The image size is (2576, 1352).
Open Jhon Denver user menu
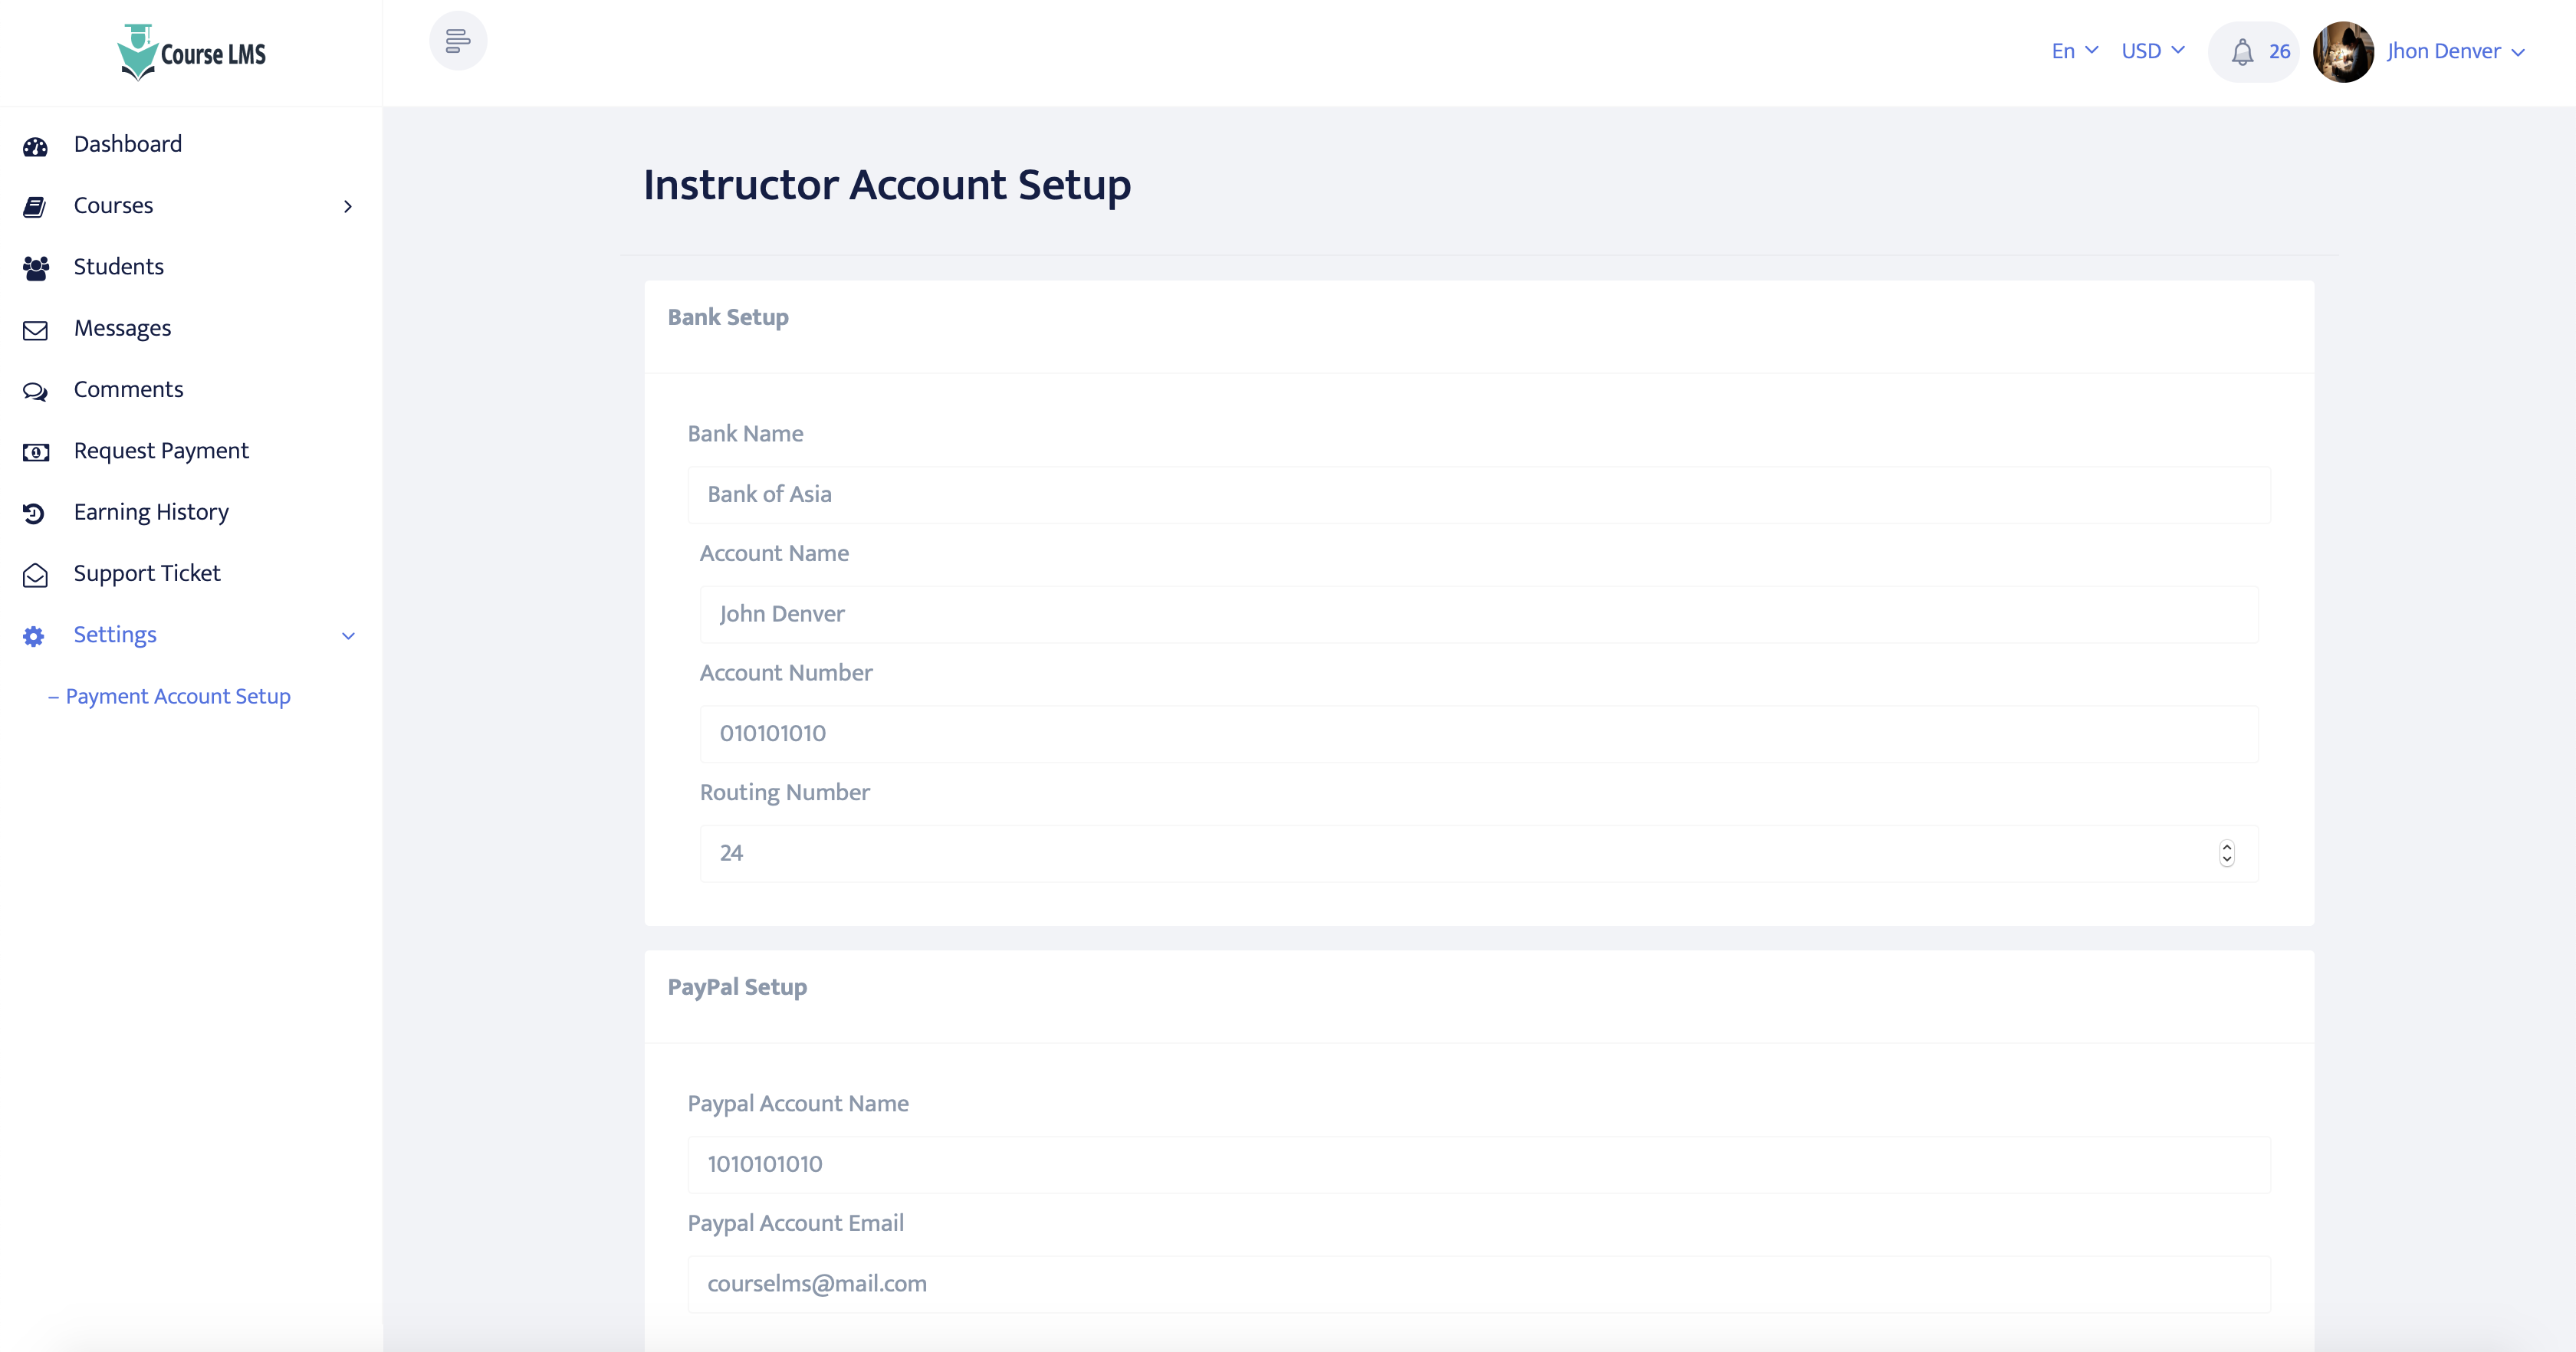(2454, 51)
